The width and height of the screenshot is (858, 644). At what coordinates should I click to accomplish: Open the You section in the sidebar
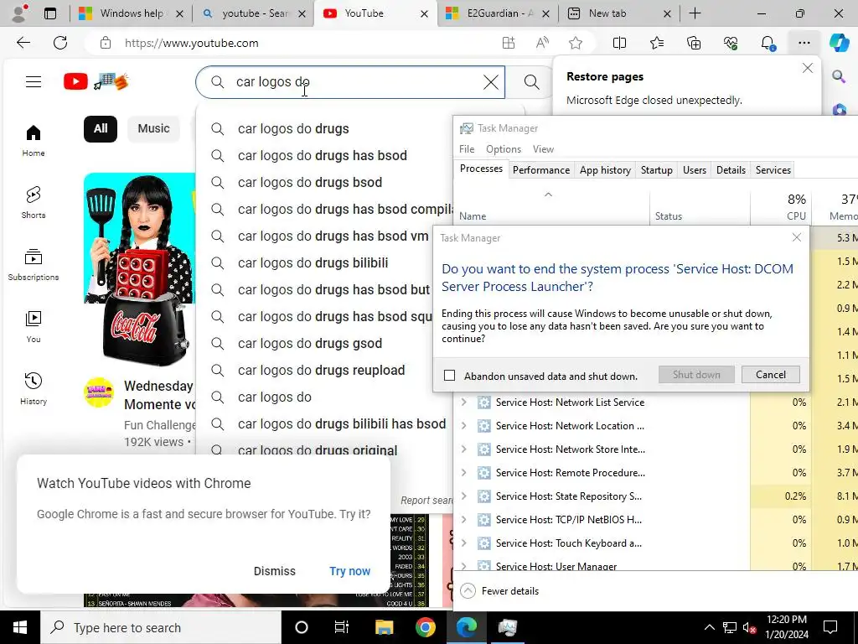pyautogui.click(x=34, y=326)
